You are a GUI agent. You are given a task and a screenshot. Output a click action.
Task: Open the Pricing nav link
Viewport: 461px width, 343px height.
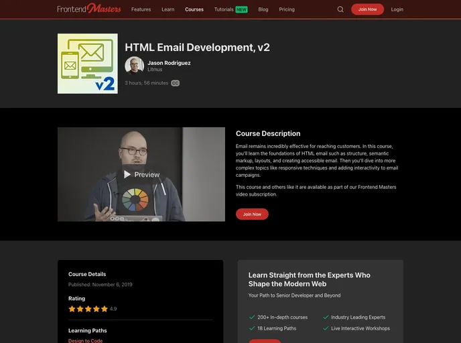click(x=287, y=9)
